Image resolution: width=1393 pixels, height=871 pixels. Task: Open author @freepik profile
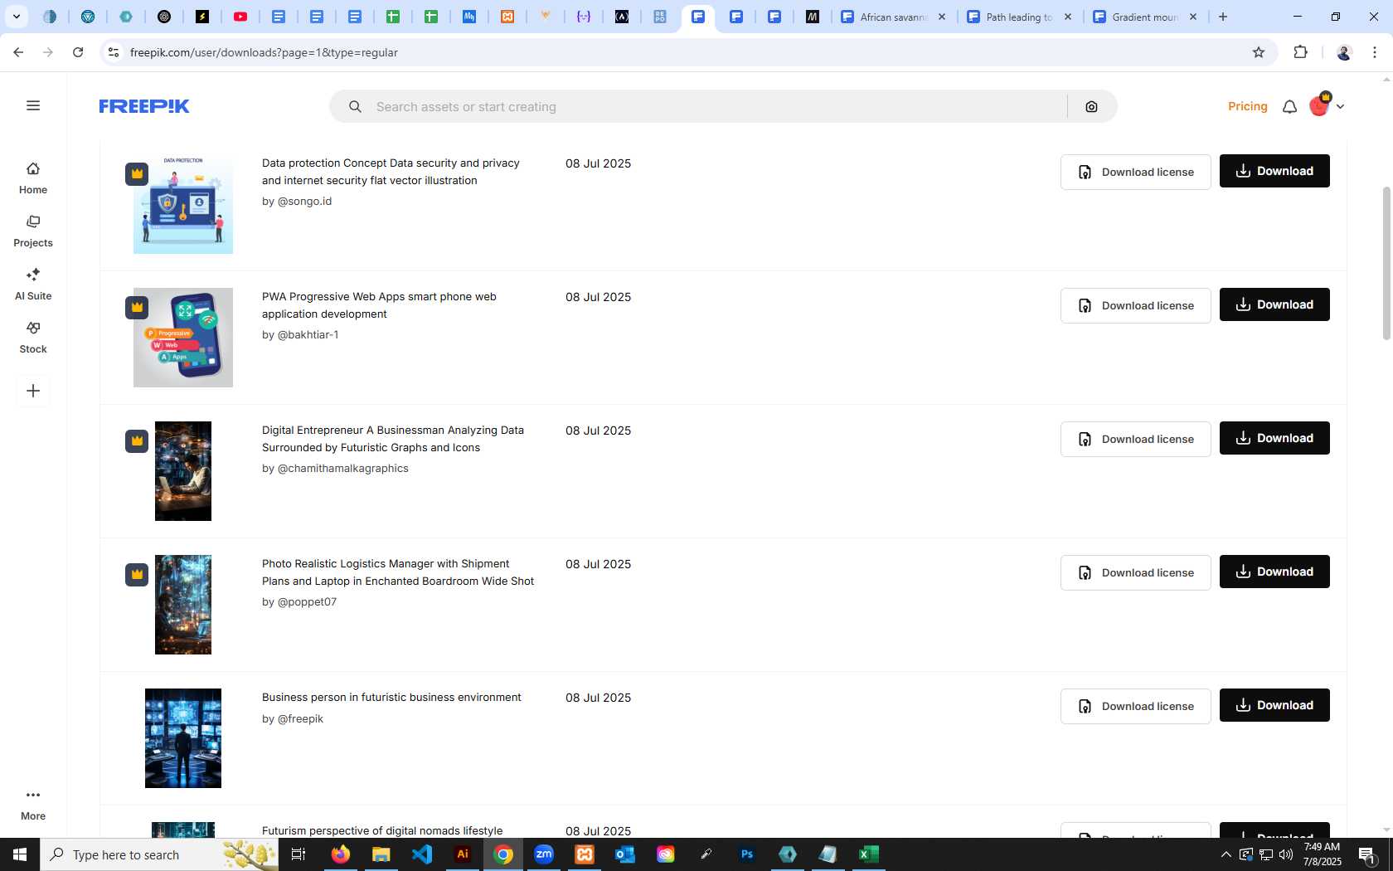[x=300, y=718]
